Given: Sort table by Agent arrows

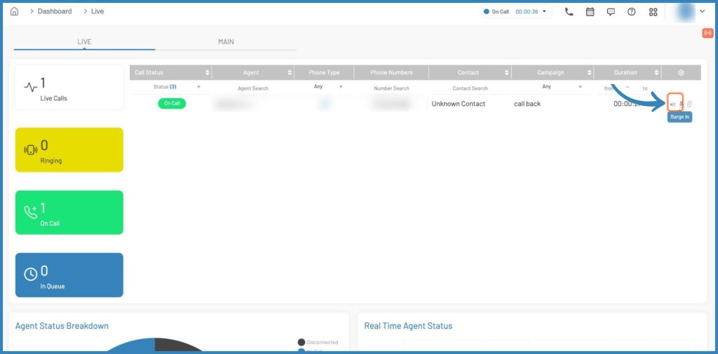Looking at the screenshot, I should point(290,72).
